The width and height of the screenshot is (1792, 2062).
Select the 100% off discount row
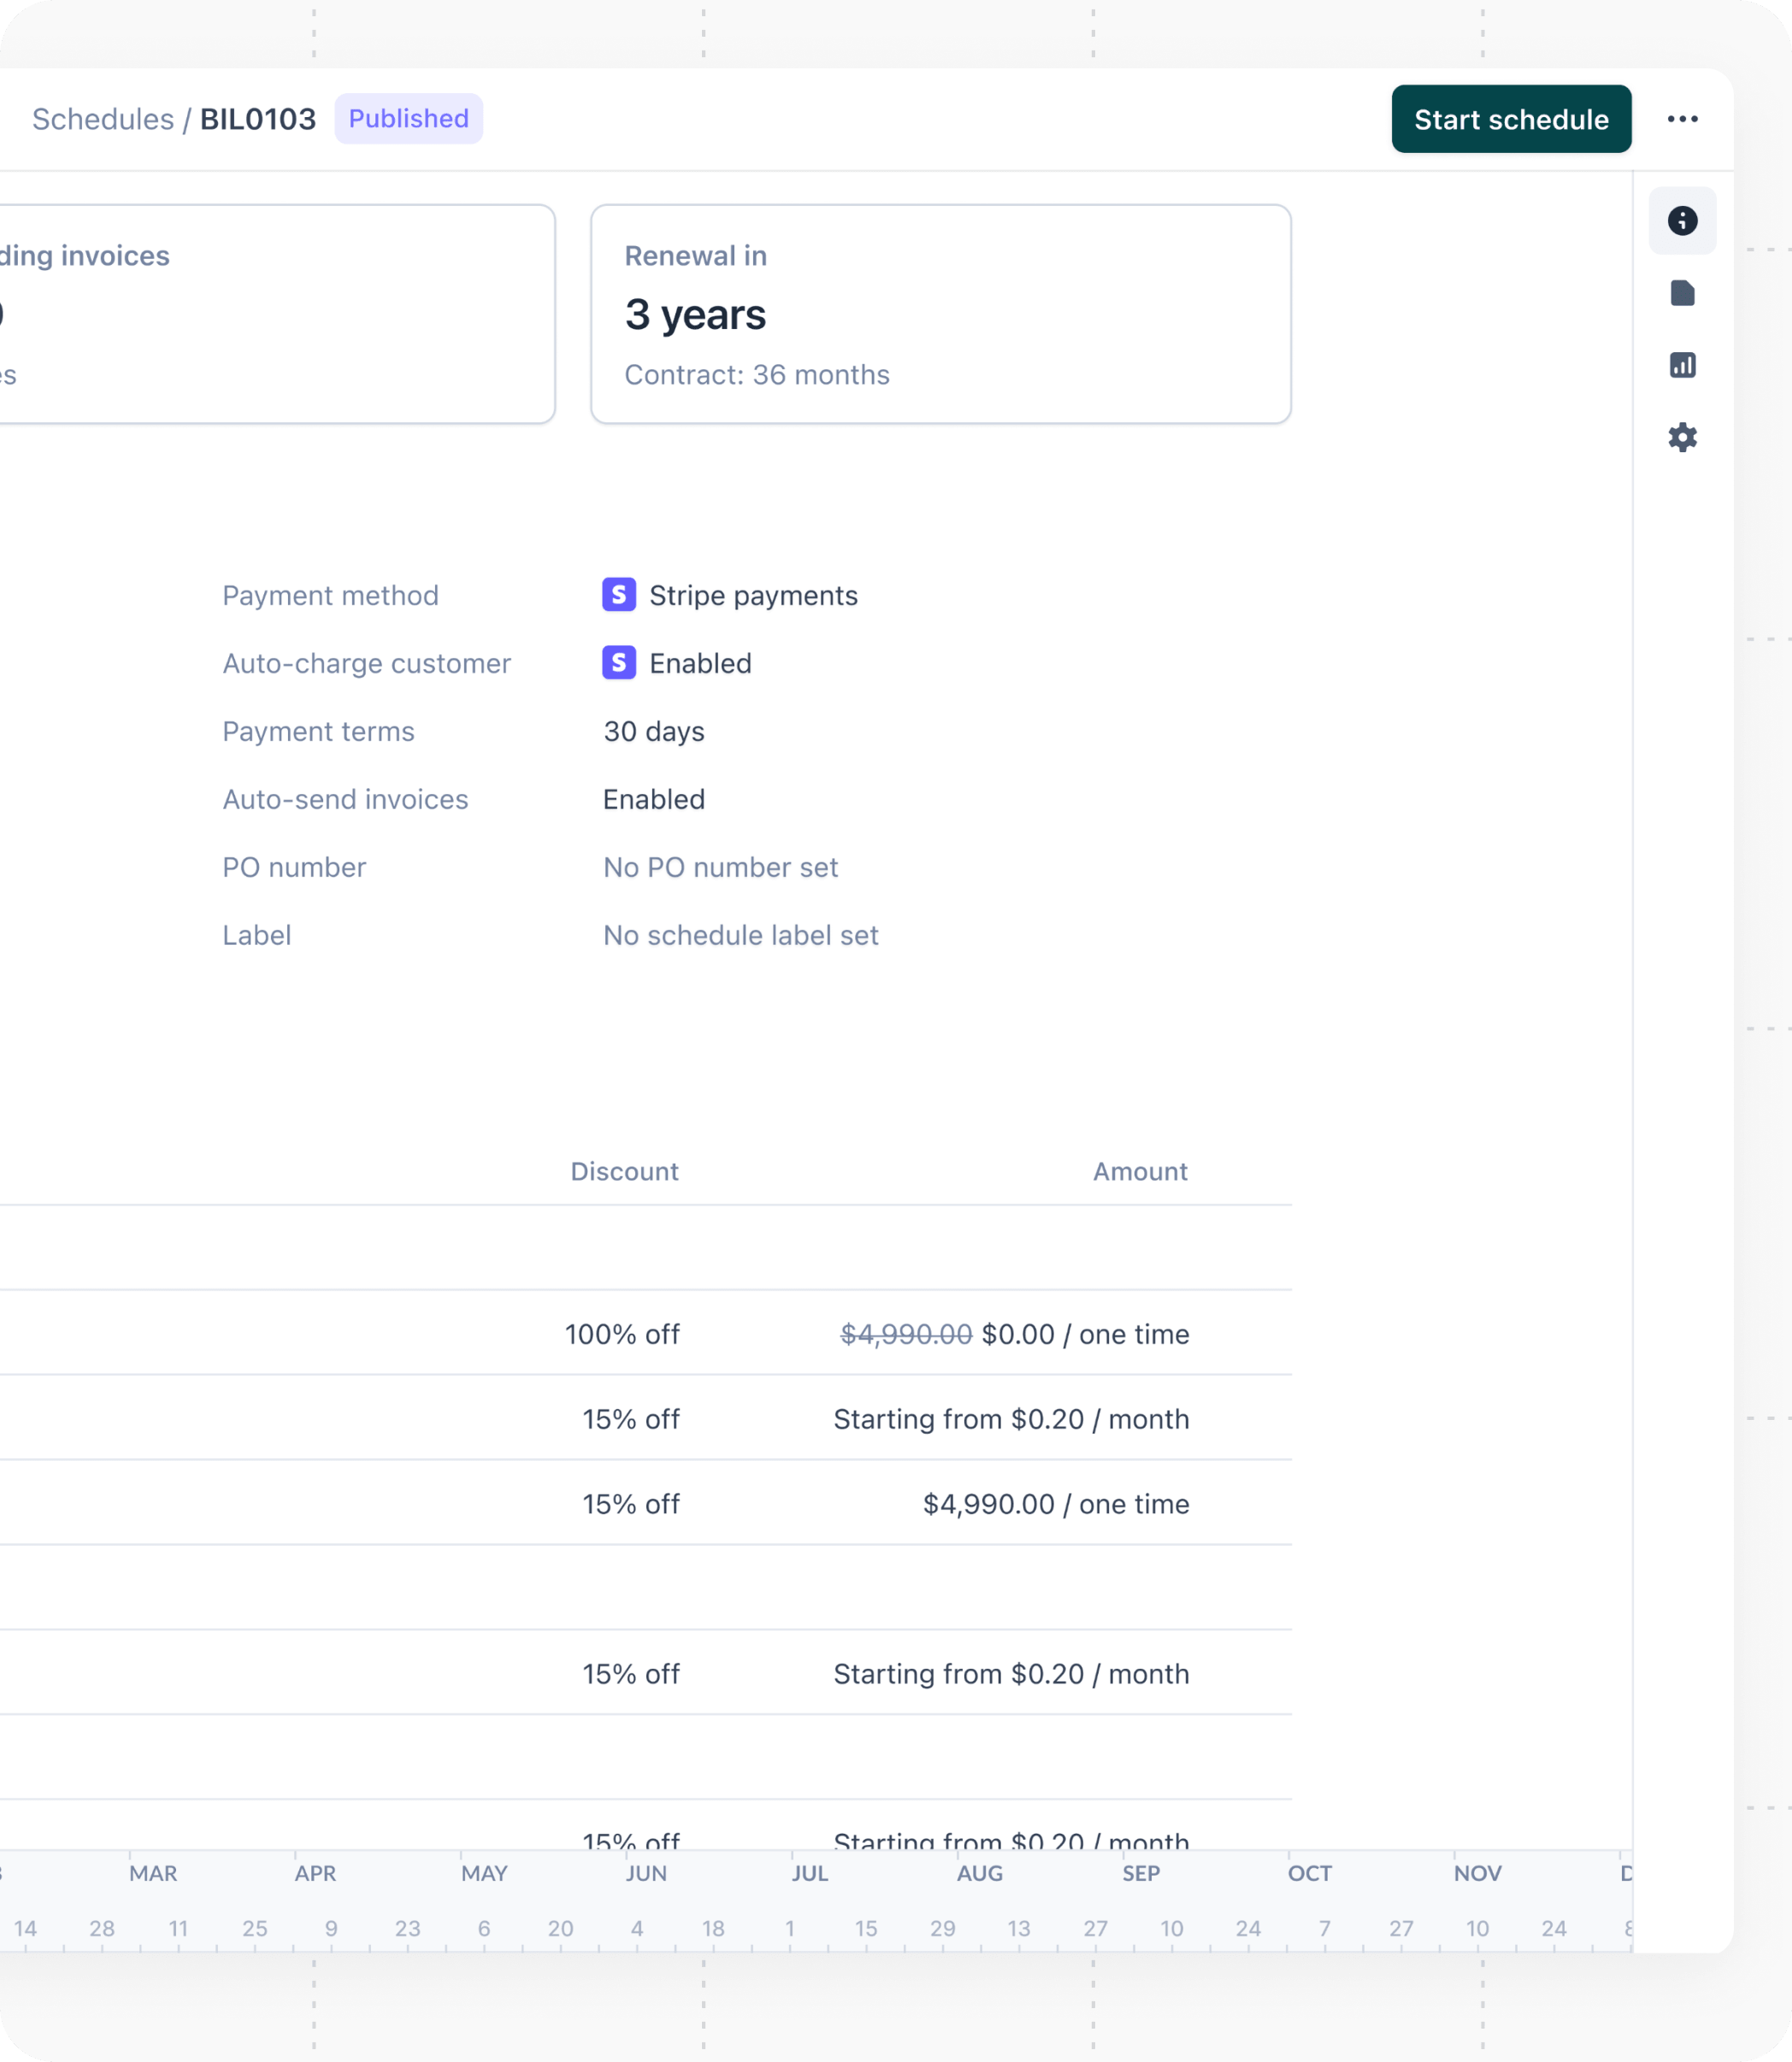coord(622,1334)
